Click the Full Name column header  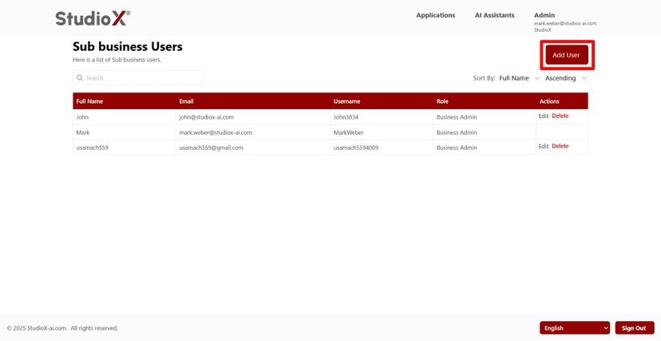click(x=89, y=101)
